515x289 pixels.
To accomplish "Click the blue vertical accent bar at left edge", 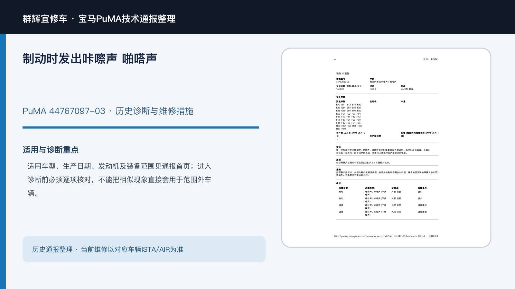I will coord(3,161).
